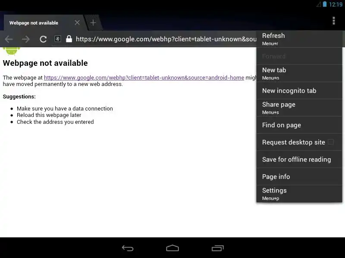Click the browser forward arrow
The image size is (345, 258).
26,39
